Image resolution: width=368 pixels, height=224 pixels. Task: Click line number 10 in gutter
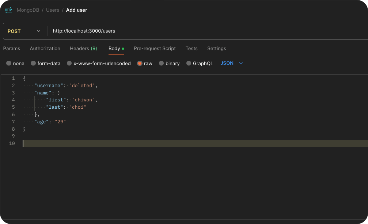tap(12, 143)
